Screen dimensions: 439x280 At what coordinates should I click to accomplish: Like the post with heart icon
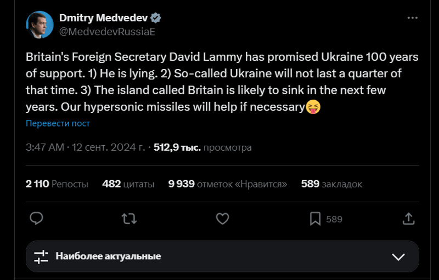click(x=222, y=219)
